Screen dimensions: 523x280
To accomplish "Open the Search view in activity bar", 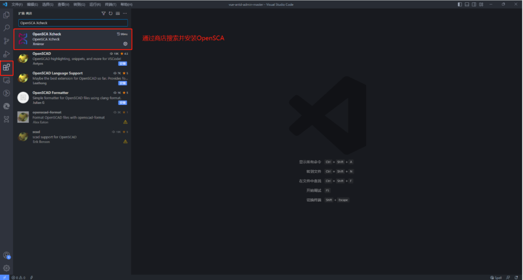I will tap(6, 28).
